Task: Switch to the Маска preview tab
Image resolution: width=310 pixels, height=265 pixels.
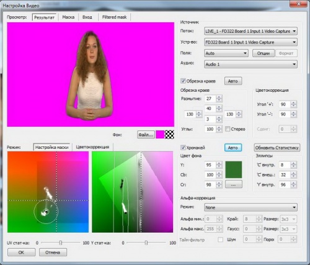Action: (x=68, y=17)
